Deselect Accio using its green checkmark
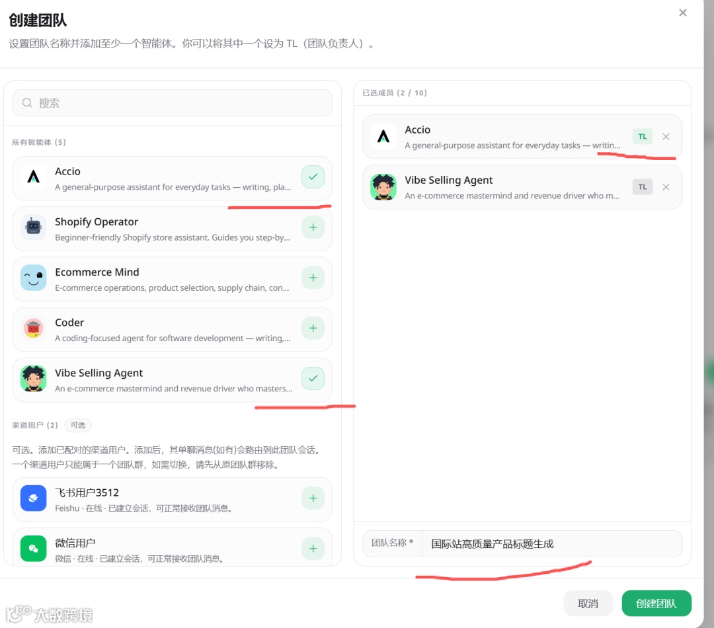The image size is (714, 628). click(x=313, y=177)
